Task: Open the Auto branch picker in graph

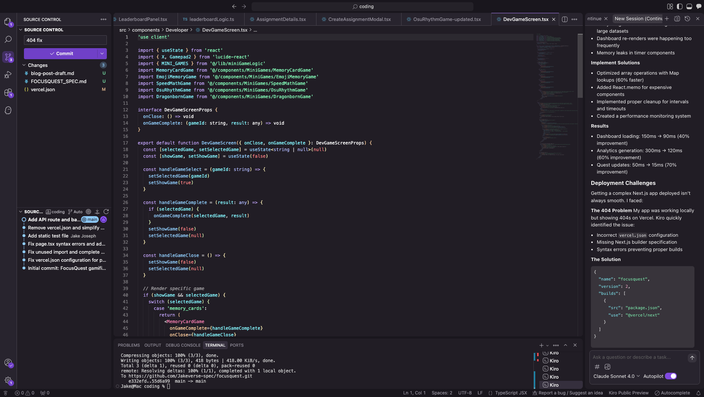Action: pos(76,212)
